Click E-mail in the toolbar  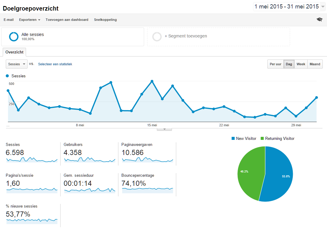click(8, 20)
